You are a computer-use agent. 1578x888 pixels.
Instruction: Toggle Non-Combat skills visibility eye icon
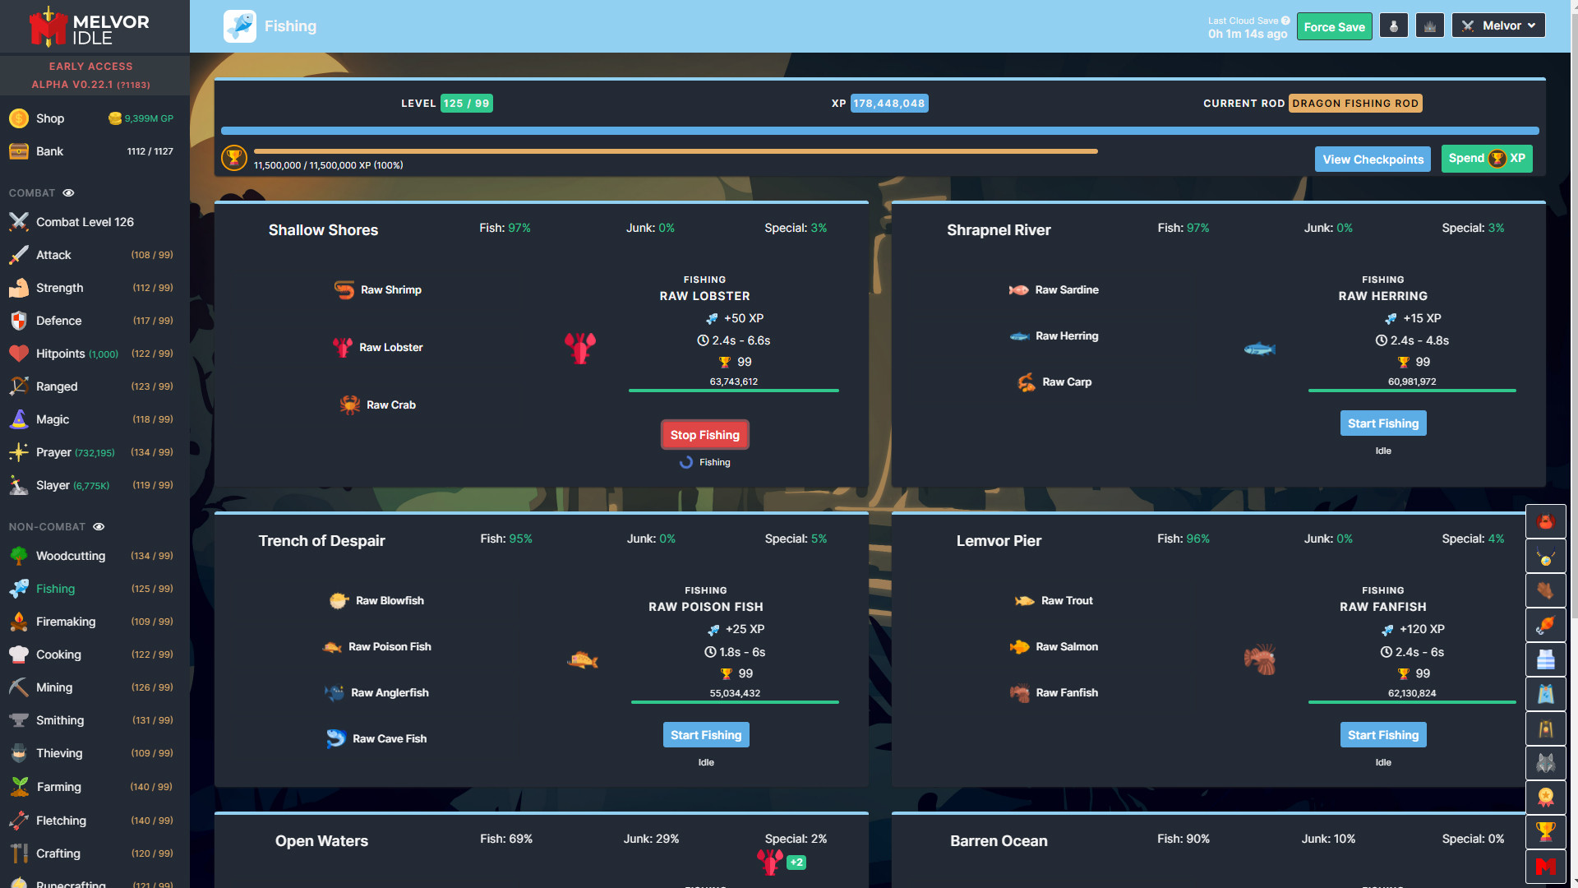pos(99,526)
